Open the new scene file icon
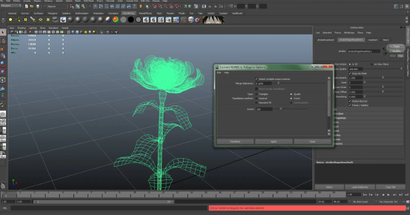Viewport: 410px width, 215px height. pyautogui.click(x=26, y=6)
